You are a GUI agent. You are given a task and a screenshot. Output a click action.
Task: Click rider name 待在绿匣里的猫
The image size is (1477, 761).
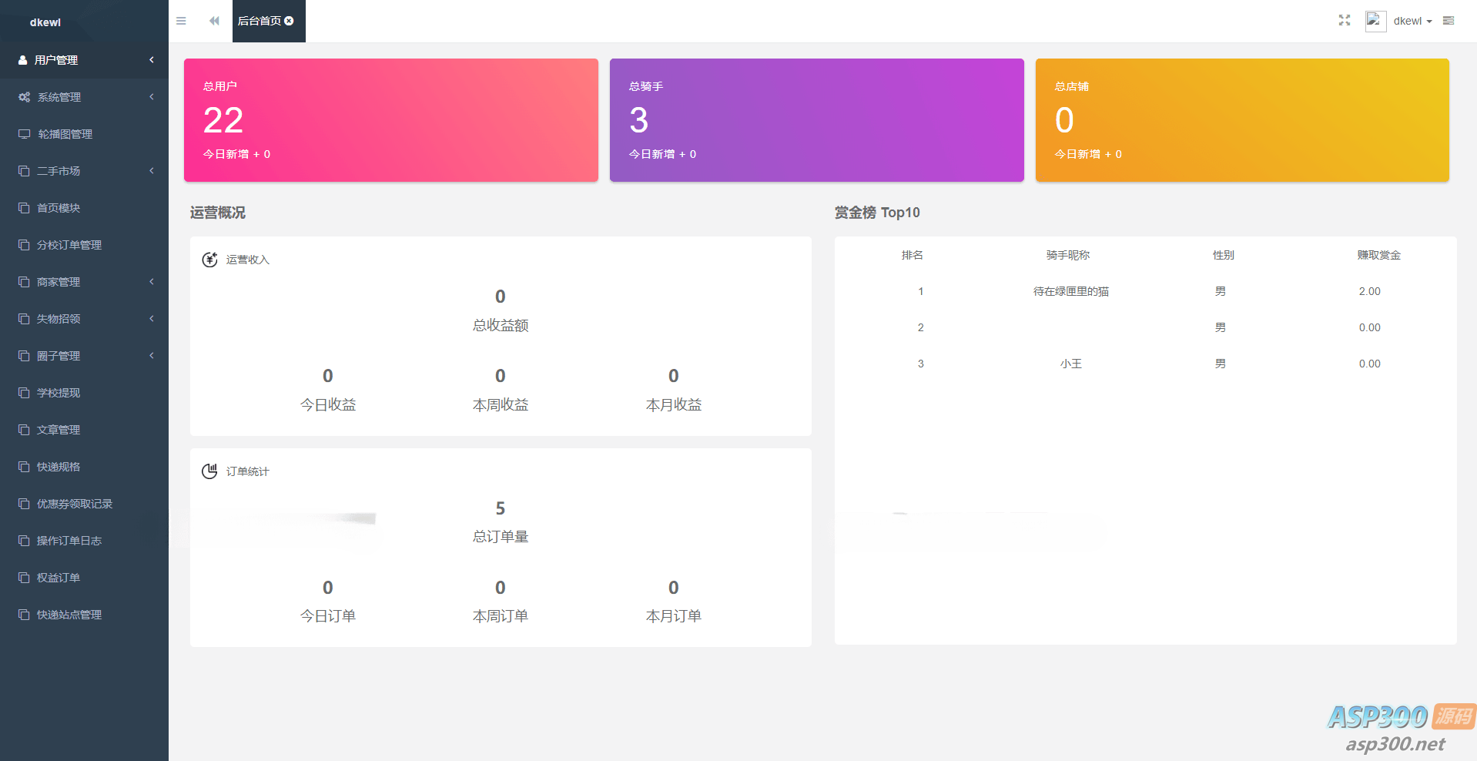tap(1071, 291)
